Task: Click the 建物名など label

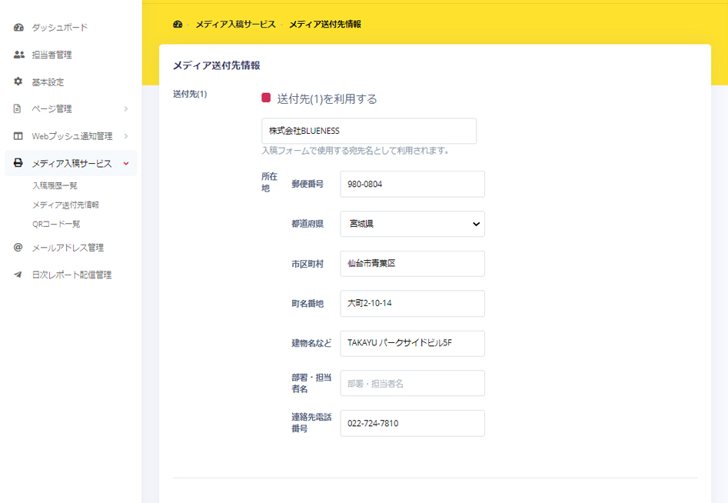Action: [311, 343]
